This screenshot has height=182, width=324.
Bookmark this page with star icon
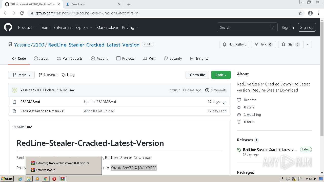[300, 13]
